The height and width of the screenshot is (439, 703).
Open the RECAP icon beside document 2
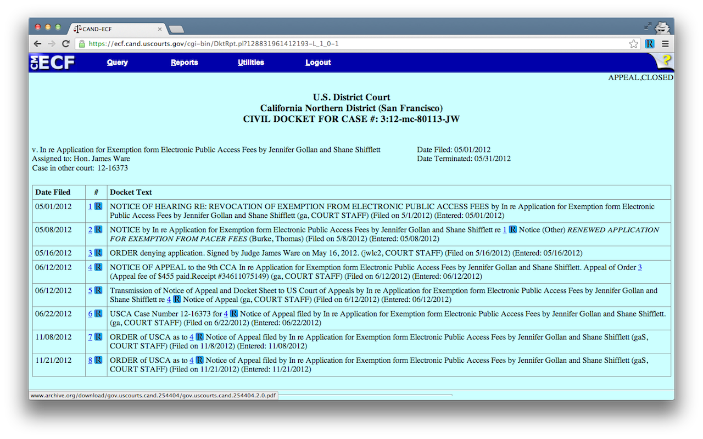(98, 230)
